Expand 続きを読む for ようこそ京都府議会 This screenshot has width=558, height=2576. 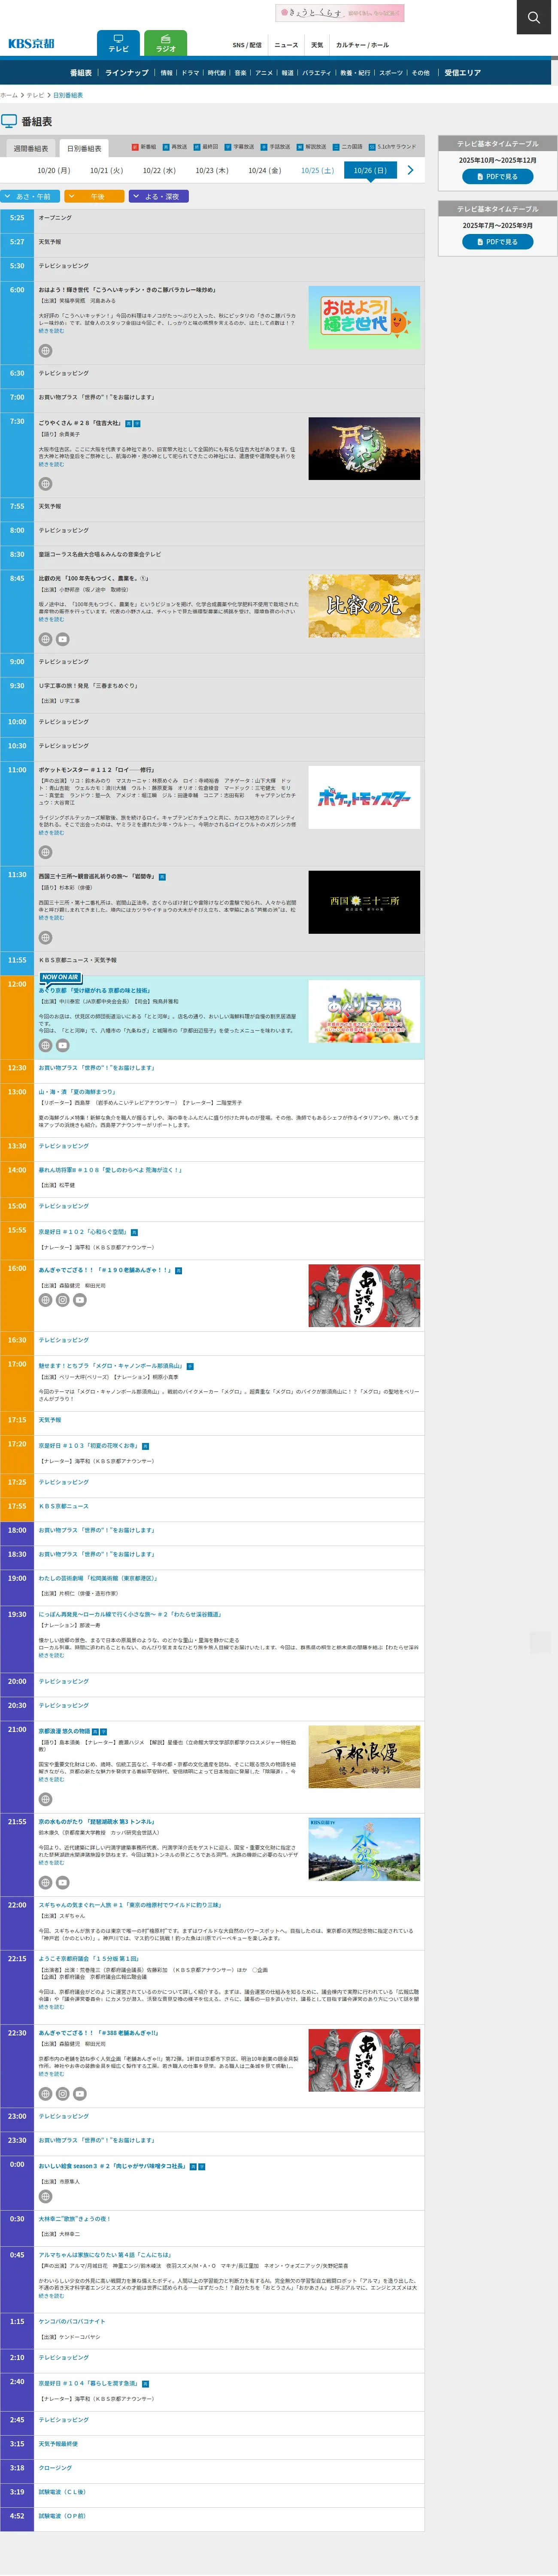tap(51, 2007)
